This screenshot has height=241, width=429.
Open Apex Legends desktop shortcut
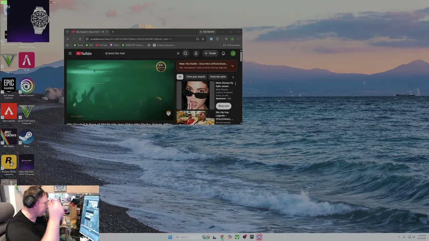[x=9, y=113]
